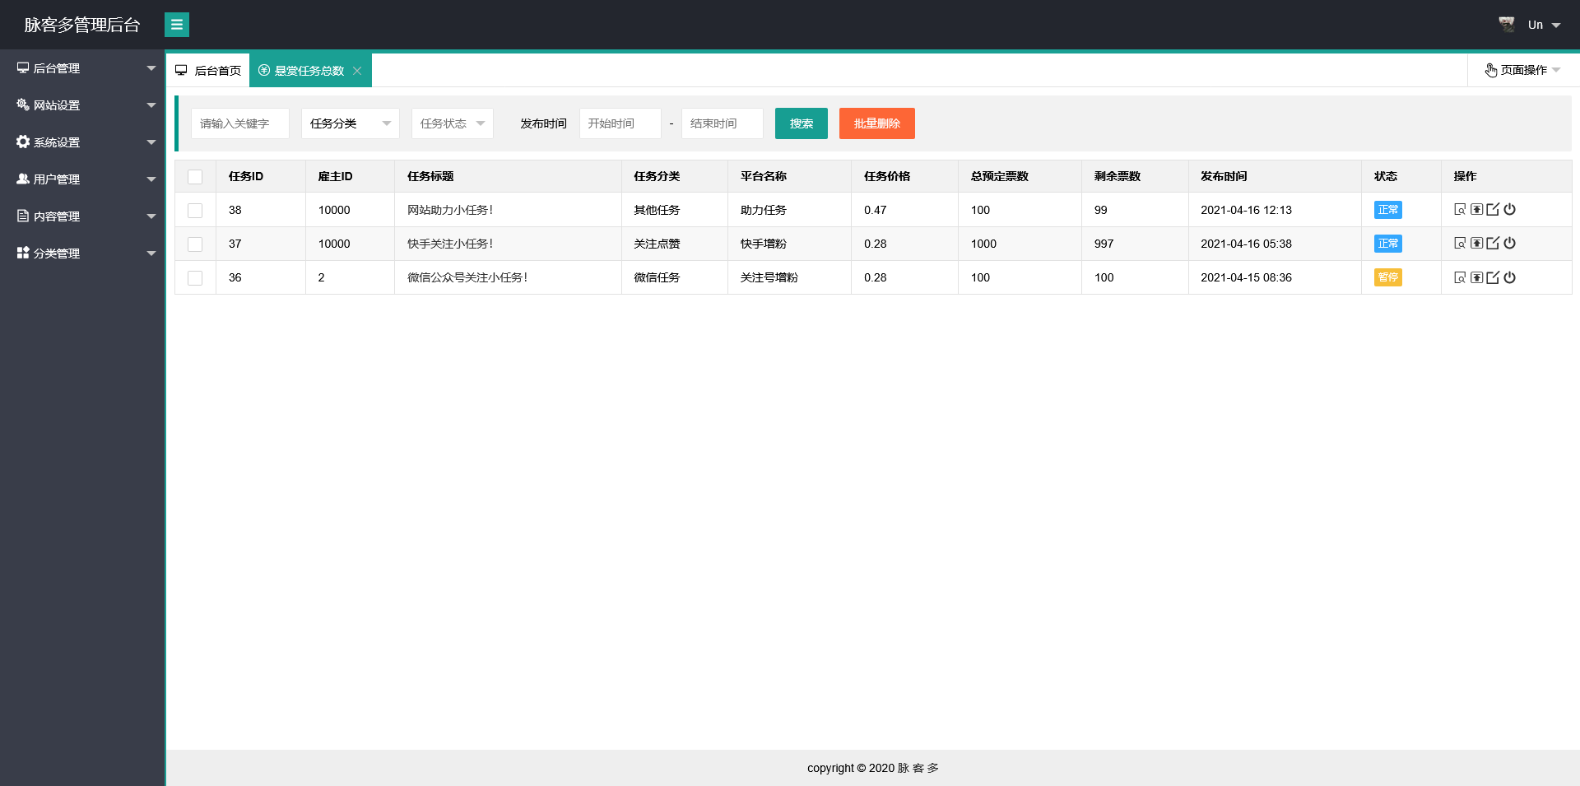
Task: Tick the checkbox for task 38 row
Action: [195, 211]
